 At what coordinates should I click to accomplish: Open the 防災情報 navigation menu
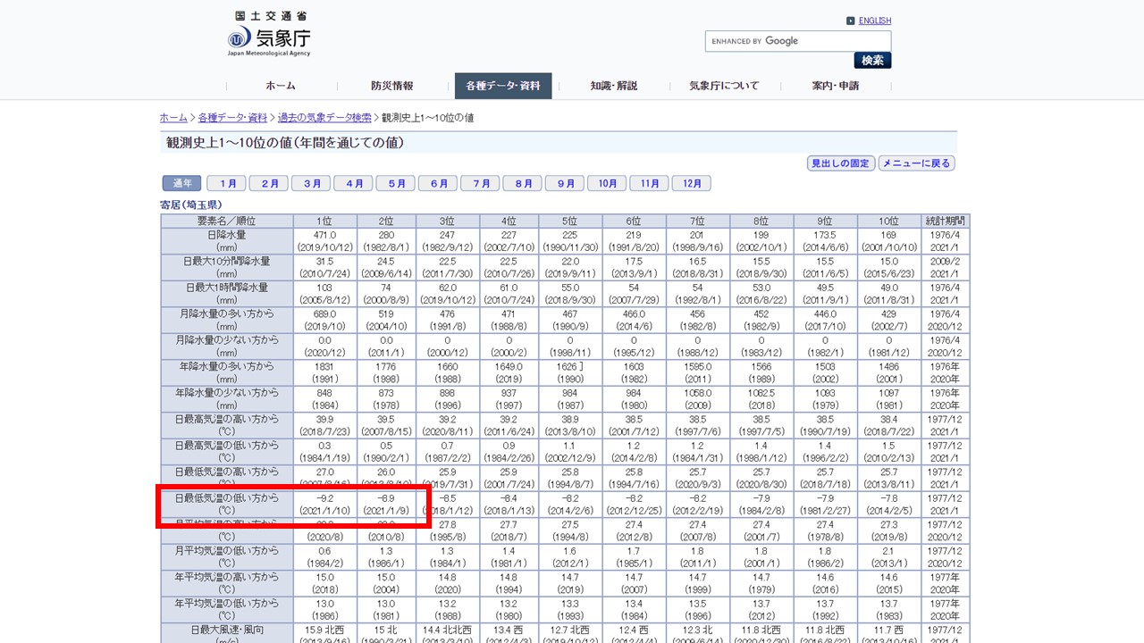pyautogui.click(x=391, y=86)
